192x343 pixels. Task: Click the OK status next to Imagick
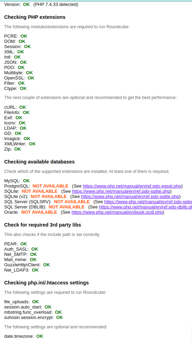coord(27,139)
